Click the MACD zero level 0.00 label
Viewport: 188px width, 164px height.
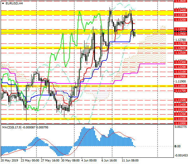(178, 146)
